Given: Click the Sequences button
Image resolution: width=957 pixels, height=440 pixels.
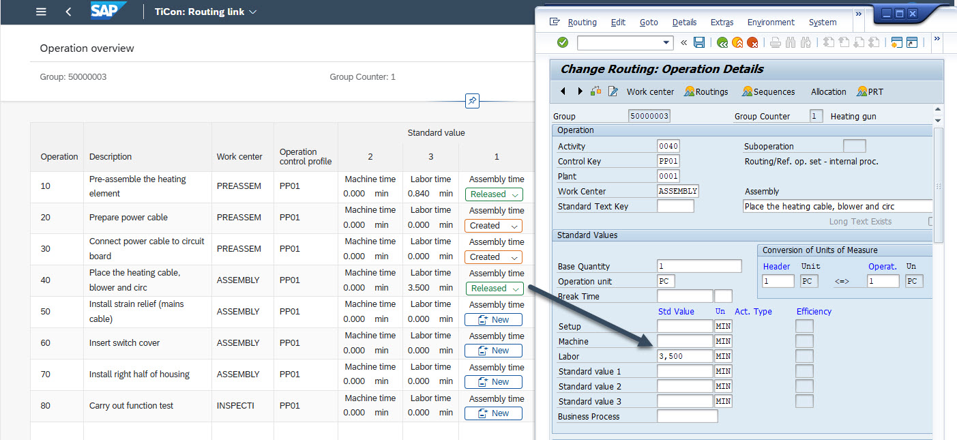Looking at the screenshot, I should pos(768,91).
